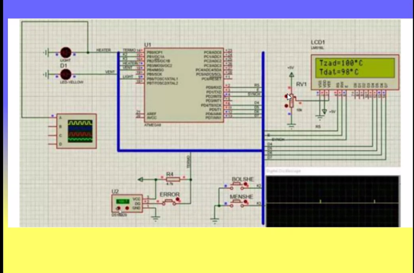
Task: Select the ATMEGA8 microcontroller U1
Action: click(x=183, y=85)
